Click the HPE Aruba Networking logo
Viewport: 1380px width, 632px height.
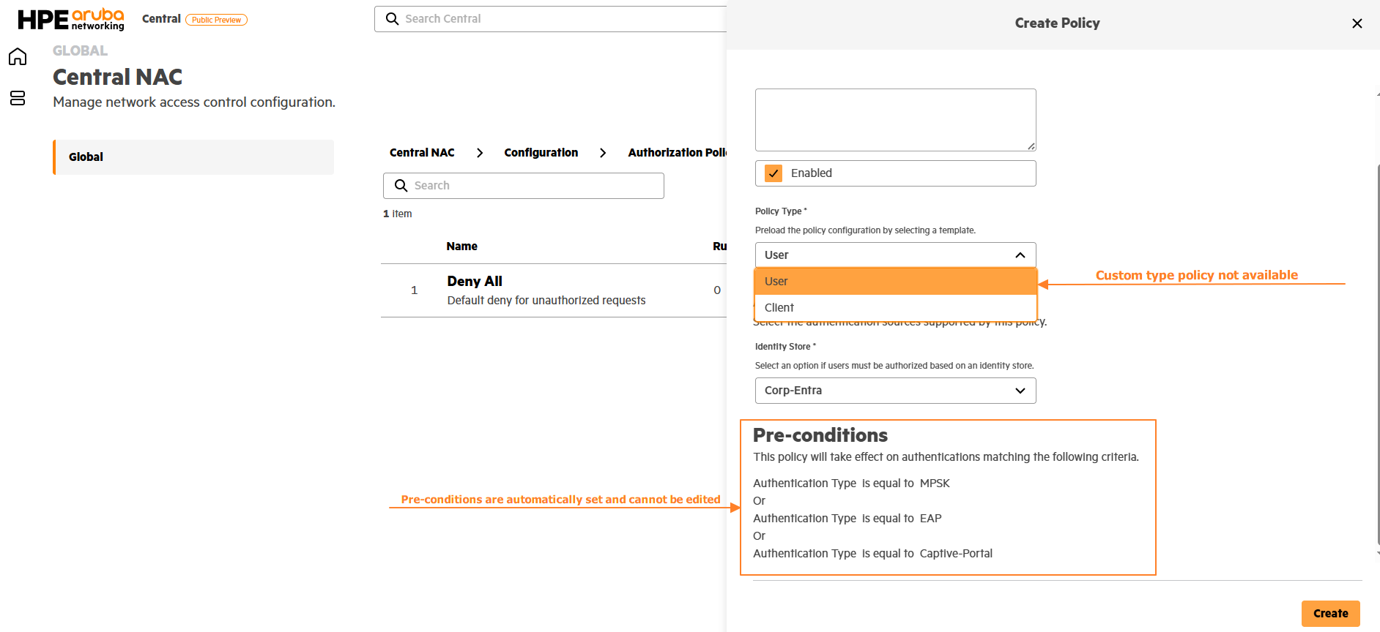[71, 19]
